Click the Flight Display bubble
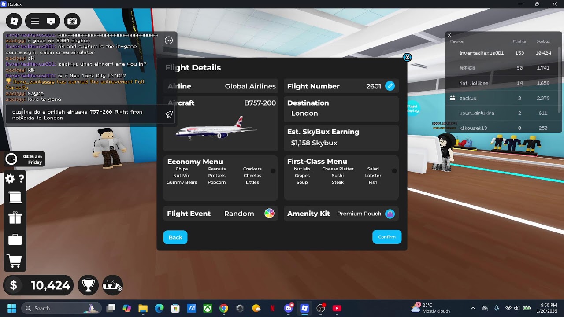 click(413, 108)
